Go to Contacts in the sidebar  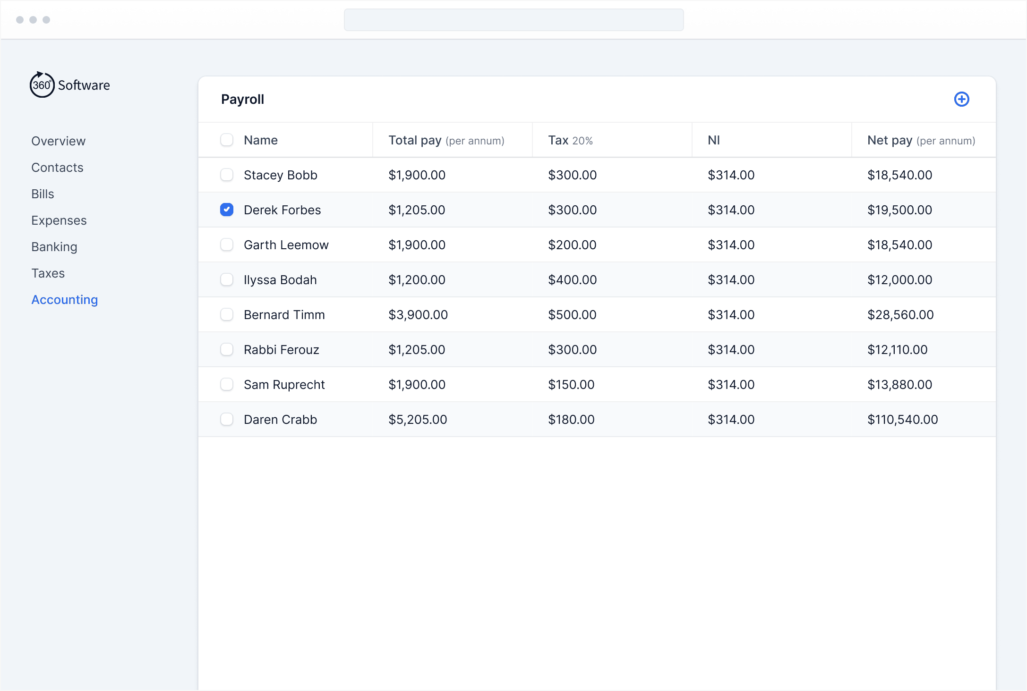pyautogui.click(x=57, y=168)
